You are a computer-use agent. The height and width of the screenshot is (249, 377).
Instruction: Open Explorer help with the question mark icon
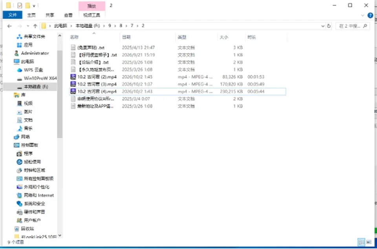(370, 16)
